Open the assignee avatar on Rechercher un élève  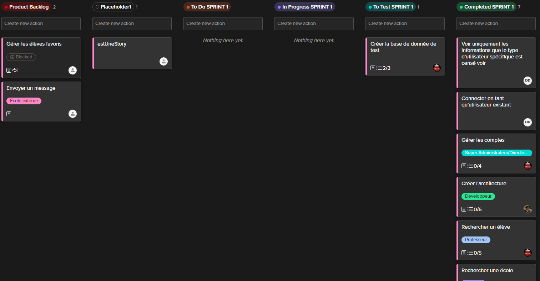[528, 253]
